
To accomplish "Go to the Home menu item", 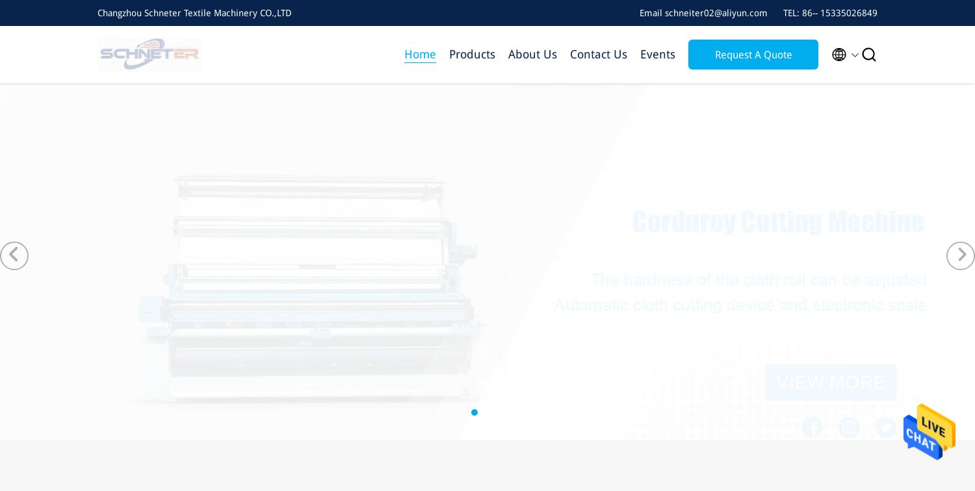I will pos(420,55).
